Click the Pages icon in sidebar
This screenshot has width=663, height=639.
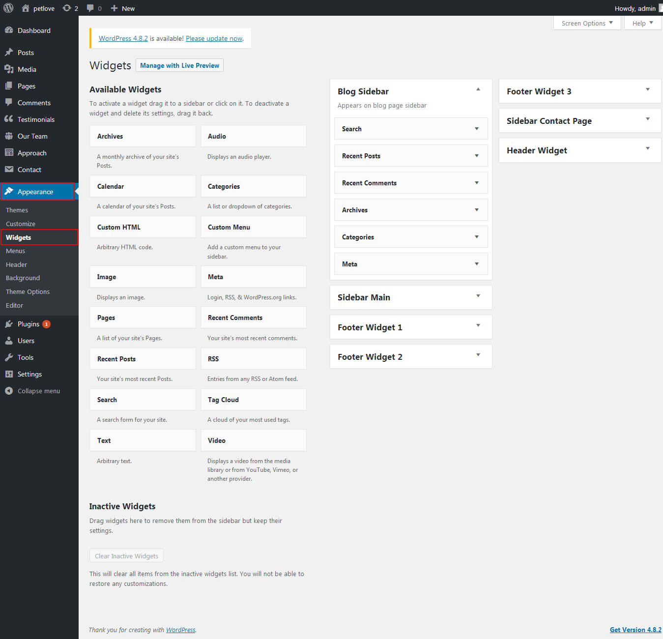coord(9,86)
